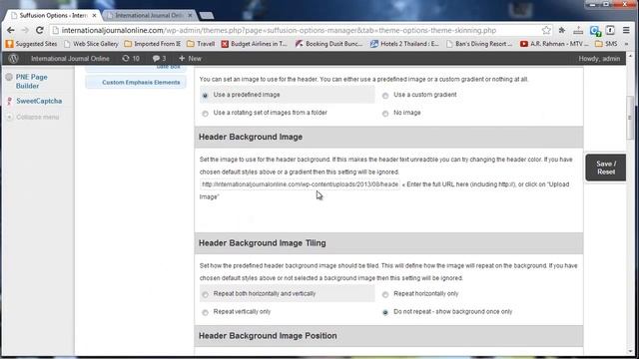Select No image header option
Image resolution: width=639 pixels, height=359 pixels.
pos(385,114)
